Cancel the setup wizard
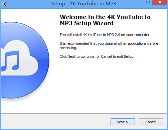 (151, 122)
